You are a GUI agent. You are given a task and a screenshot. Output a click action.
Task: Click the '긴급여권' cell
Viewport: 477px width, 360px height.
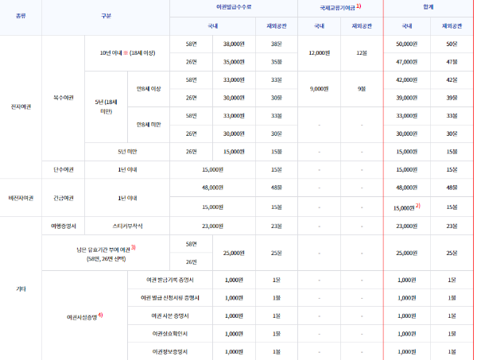64,198
